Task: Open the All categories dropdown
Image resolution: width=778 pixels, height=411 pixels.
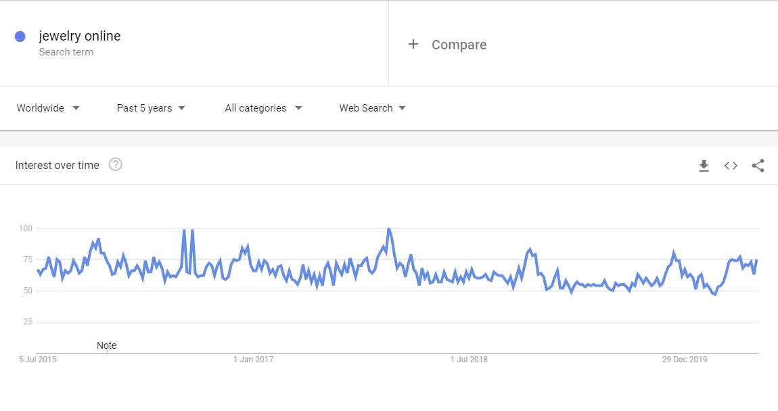Action: pos(263,108)
